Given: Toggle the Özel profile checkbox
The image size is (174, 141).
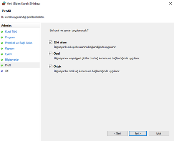Looking at the screenshot, I should tap(51, 53).
